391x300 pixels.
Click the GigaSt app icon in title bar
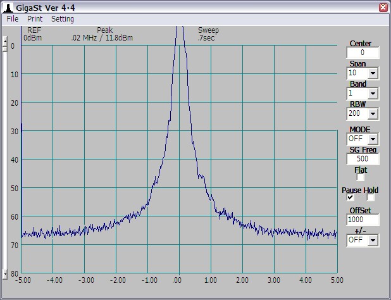click(x=8, y=8)
